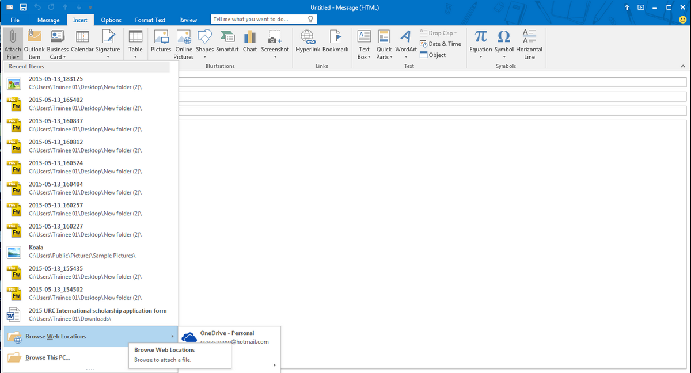Select Browse Web Locations
Image resolution: width=691 pixels, height=373 pixels.
[x=91, y=336]
